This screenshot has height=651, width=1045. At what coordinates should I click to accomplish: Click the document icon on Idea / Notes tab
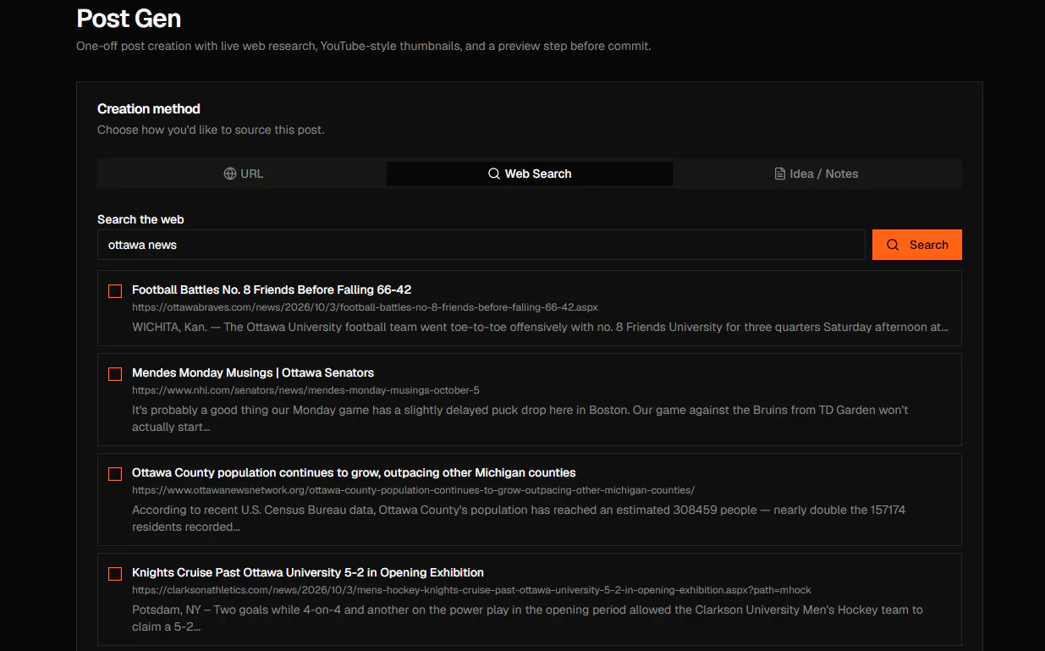[780, 174]
